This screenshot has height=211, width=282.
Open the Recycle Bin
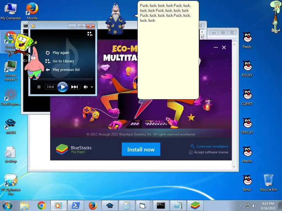point(268,183)
